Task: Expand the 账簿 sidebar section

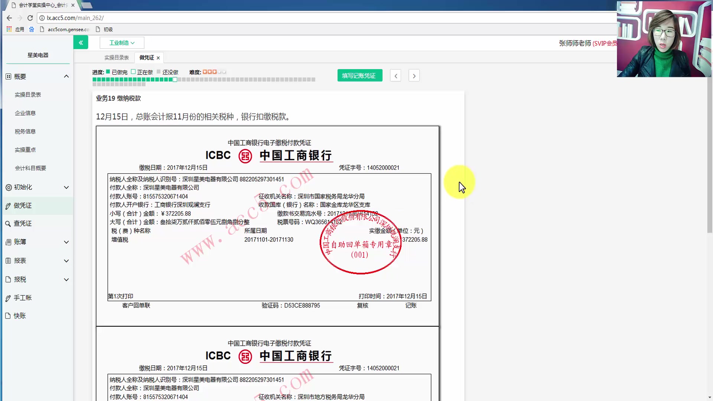Action: tap(66, 242)
